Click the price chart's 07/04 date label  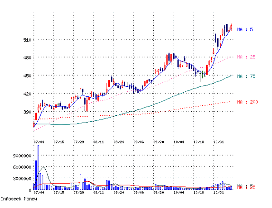39,142
